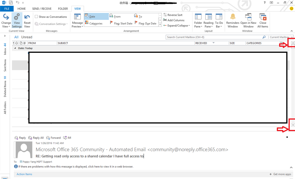Open Expand/Collapse dropdown
Image resolution: width=295 pixels, height=179 pixels.
[x=177, y=25]
